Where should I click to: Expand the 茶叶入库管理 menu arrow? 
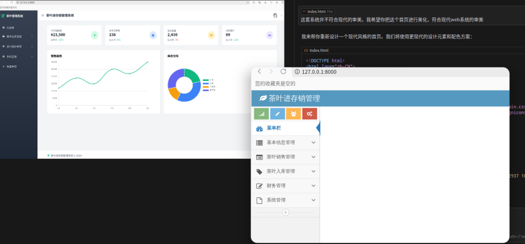[x=314, y=171]
